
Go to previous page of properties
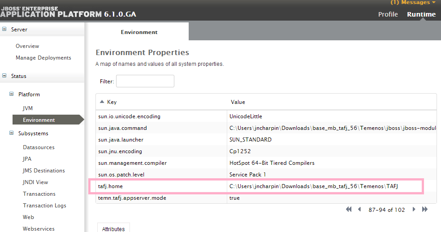point(359,209)
